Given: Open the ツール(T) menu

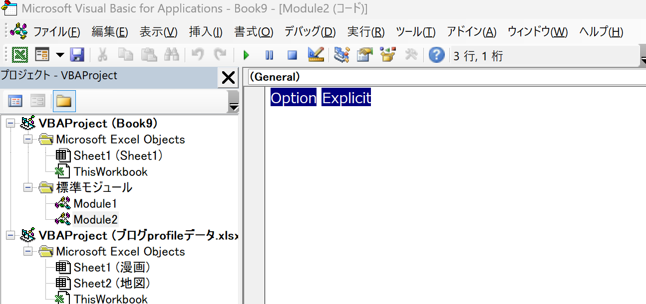Looking at the screenshot, I should [415, 32].
